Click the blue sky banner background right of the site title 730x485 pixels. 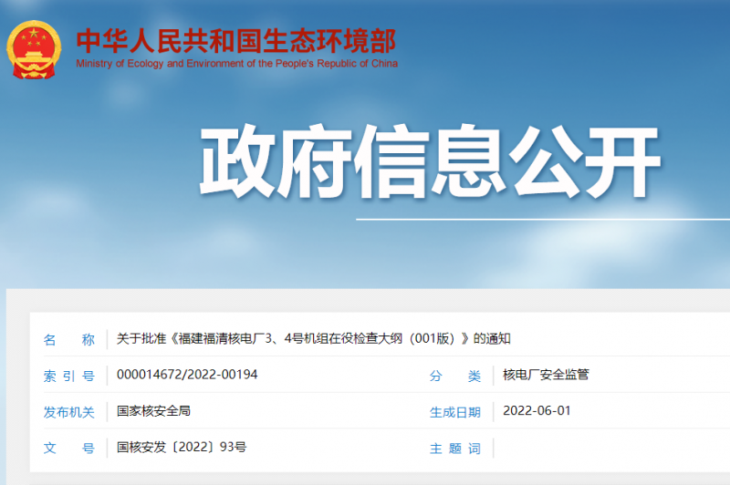[x=566, y=55]
